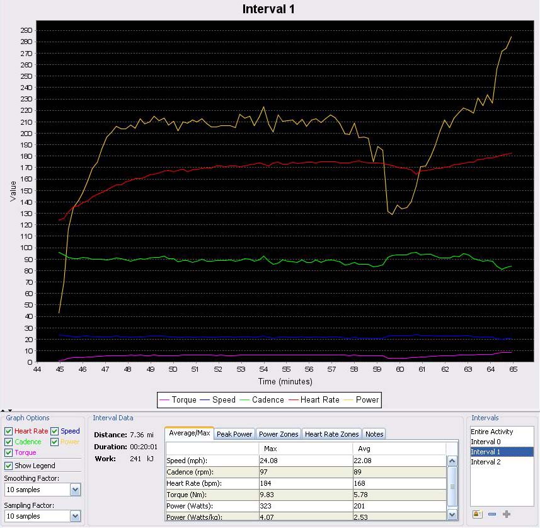Screen dimensions: 540x528
Task: Disable the Torque trace checkbox
Action: 9,452
